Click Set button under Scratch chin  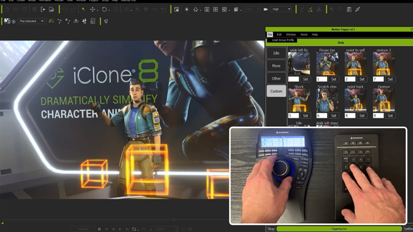pyautogui.click(x=333, y=116)
